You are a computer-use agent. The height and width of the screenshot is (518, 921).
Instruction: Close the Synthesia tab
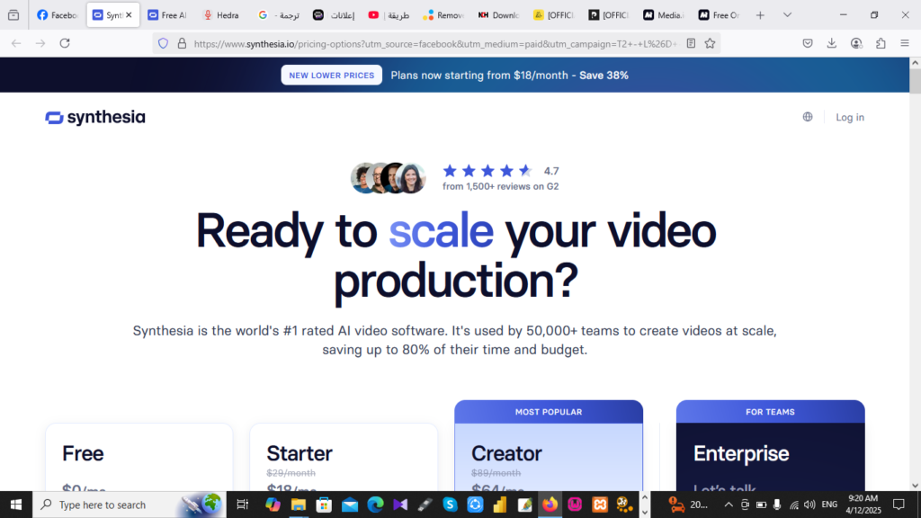point(129,15)
